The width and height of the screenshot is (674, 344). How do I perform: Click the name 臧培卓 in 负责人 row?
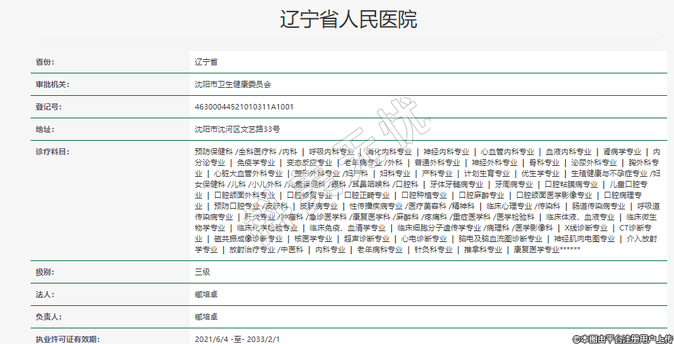(x=206, y=317)
